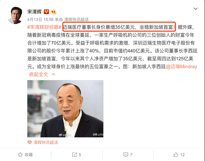
Task: Open comments via the speech bubble icon
Action: (126, 155)
